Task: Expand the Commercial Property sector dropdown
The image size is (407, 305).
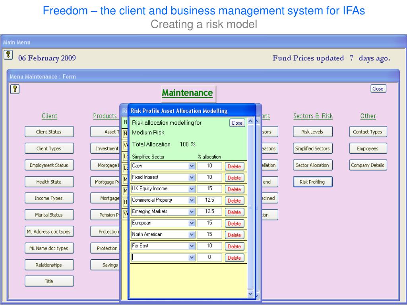Action: tap(192, 200)
